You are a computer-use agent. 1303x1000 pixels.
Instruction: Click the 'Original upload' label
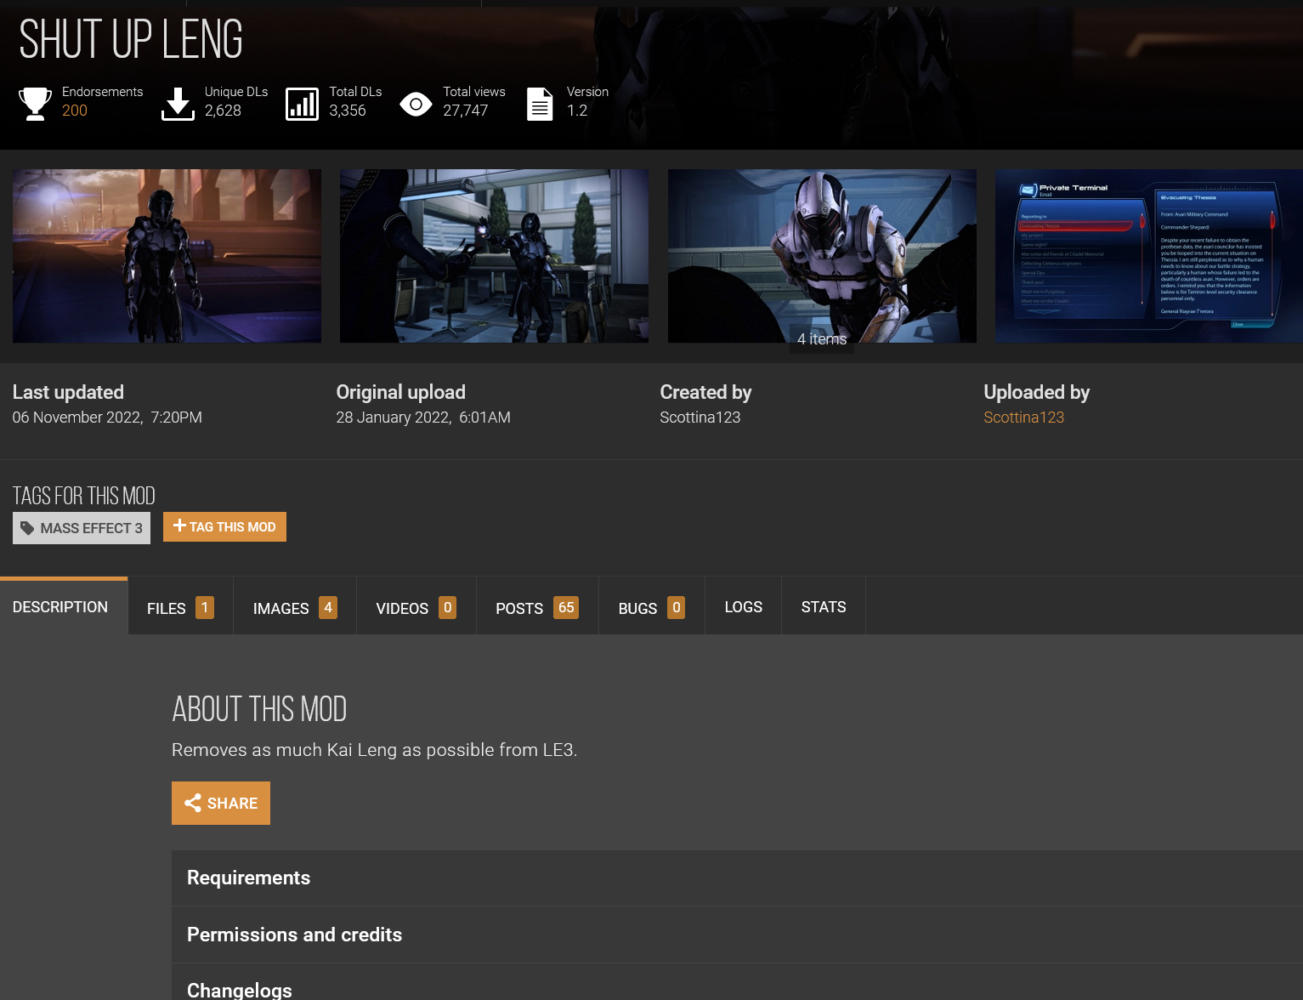(401, 392)
